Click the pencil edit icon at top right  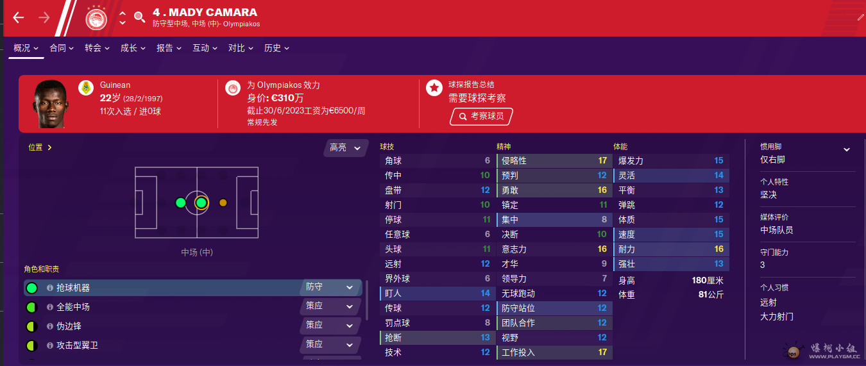860,17
